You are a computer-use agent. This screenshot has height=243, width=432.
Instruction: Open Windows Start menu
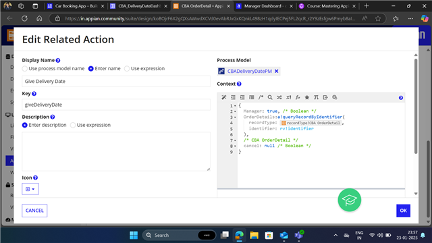(x=134, y=236)
